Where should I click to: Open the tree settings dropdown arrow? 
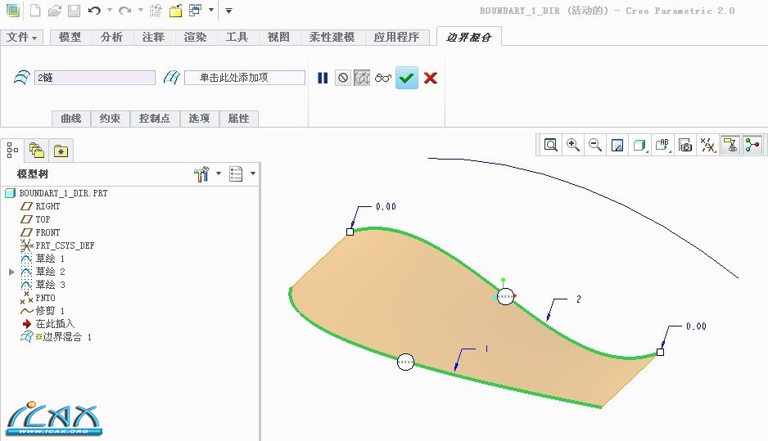tap(219, 173)
